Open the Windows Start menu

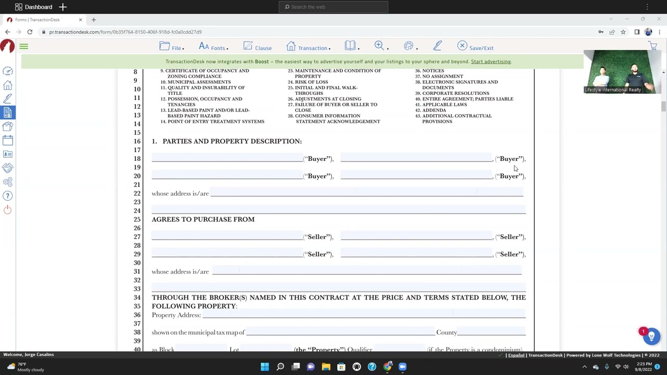coord(265,367)
